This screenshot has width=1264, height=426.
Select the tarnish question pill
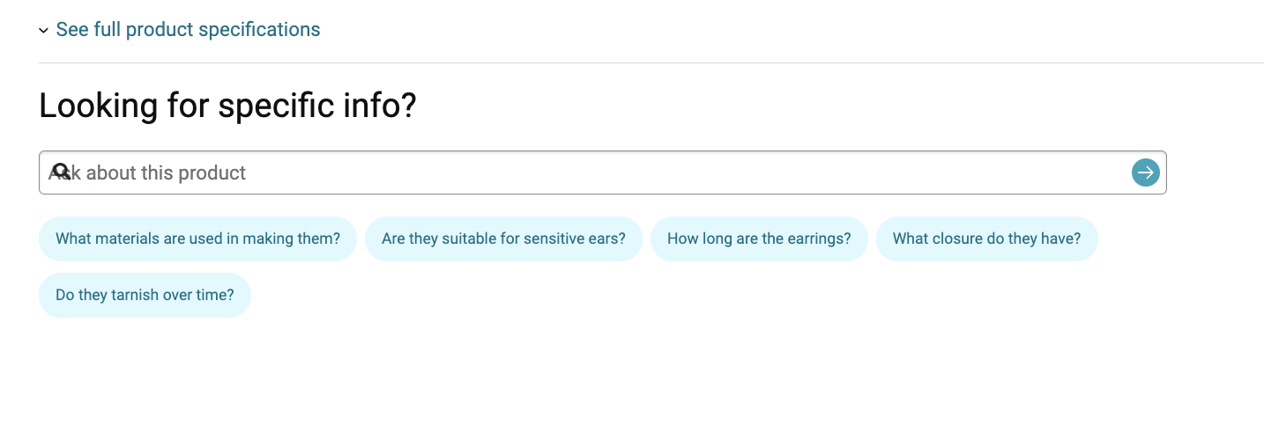145,295
